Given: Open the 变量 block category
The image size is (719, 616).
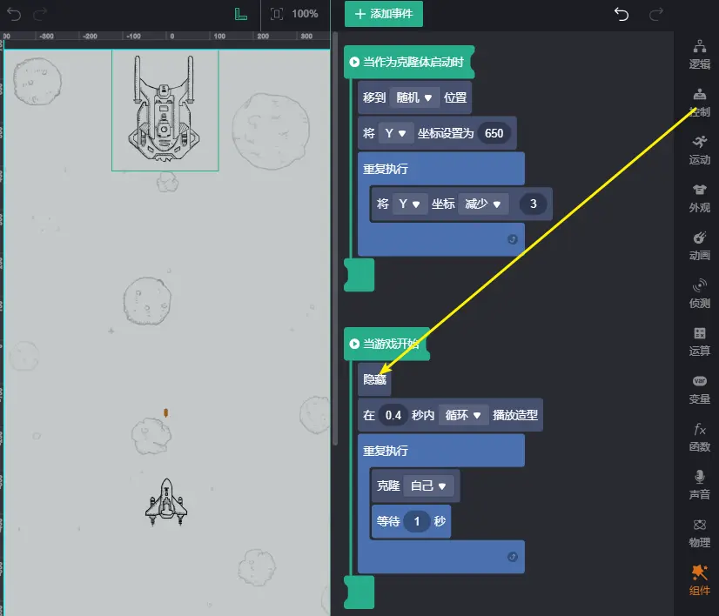Looking at the screenshot, I should click(699, 390).
